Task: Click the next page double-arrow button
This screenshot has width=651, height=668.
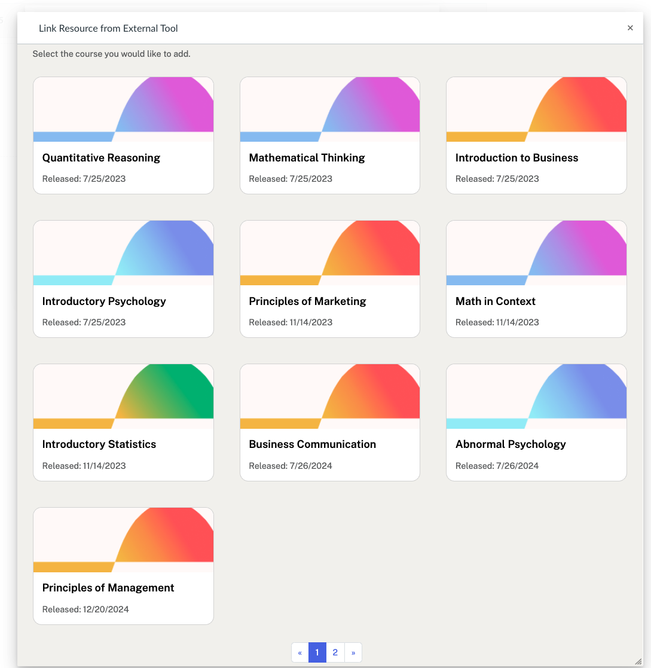Action: pyautogui.click(x=353, y=652)
